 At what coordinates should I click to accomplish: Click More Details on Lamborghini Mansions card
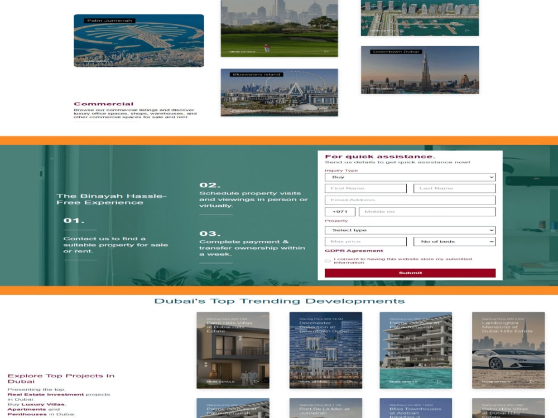pyautogui.click(x=496, y=382)
